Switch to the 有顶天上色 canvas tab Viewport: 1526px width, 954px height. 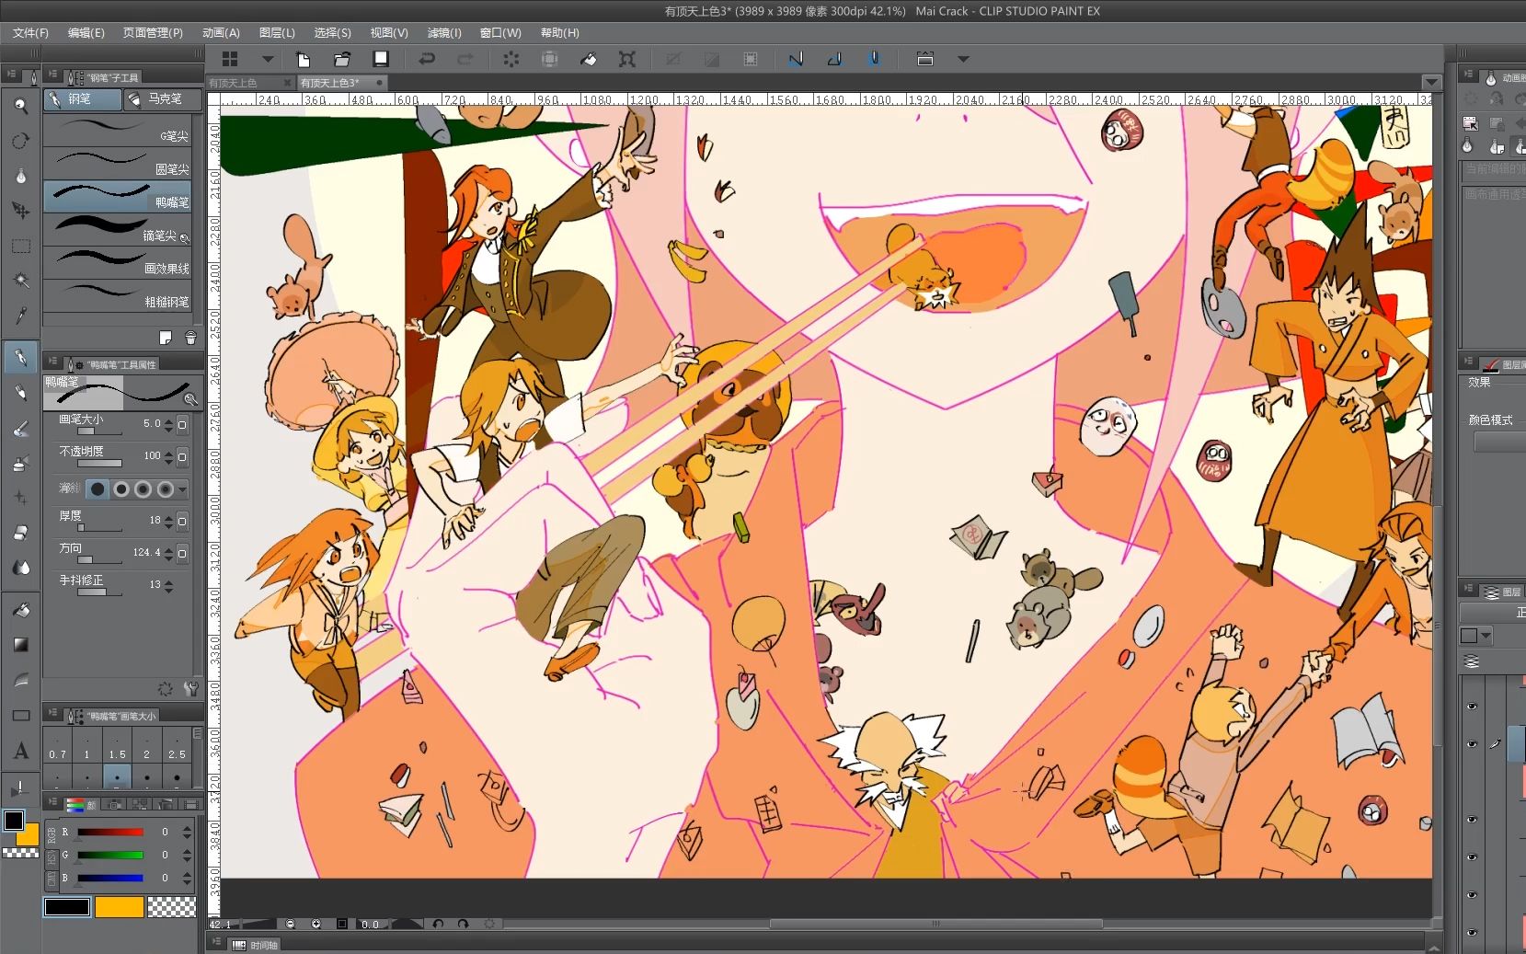click(x=250, y=83)
